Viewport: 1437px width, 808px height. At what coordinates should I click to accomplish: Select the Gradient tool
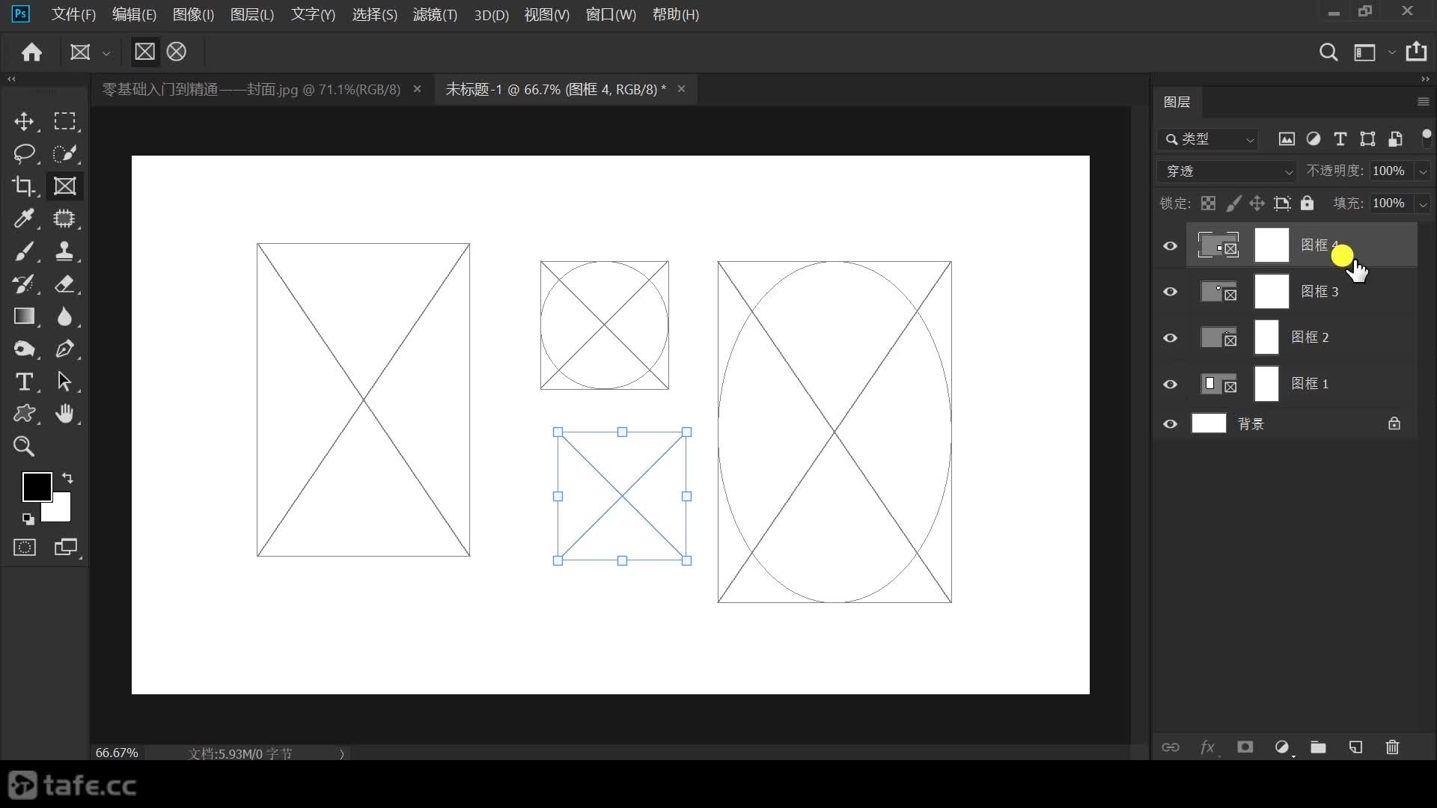click(x=24, y=316)
